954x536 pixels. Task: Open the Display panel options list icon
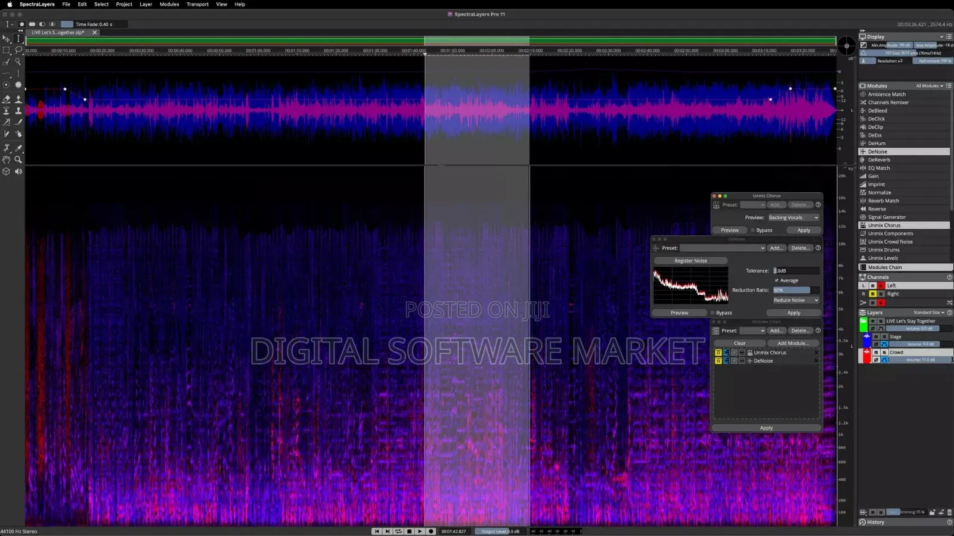pyautogui.click(x=949, y=36)
